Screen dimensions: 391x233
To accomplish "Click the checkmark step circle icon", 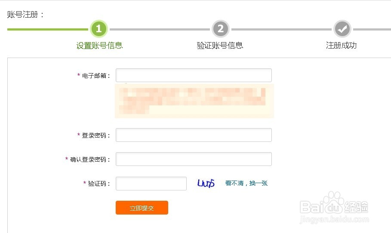I will coord(342,29).
